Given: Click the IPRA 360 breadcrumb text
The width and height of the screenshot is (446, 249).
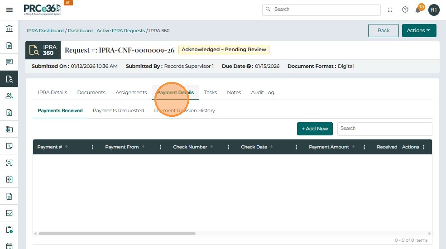Looking at the screenshot, I should click(159, 30).
